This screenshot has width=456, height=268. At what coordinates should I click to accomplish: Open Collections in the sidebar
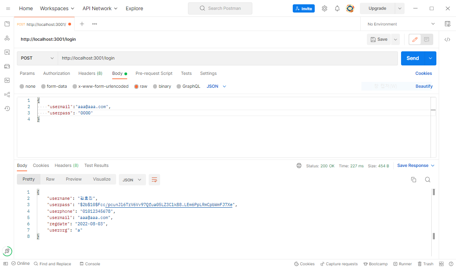[7, 24]
